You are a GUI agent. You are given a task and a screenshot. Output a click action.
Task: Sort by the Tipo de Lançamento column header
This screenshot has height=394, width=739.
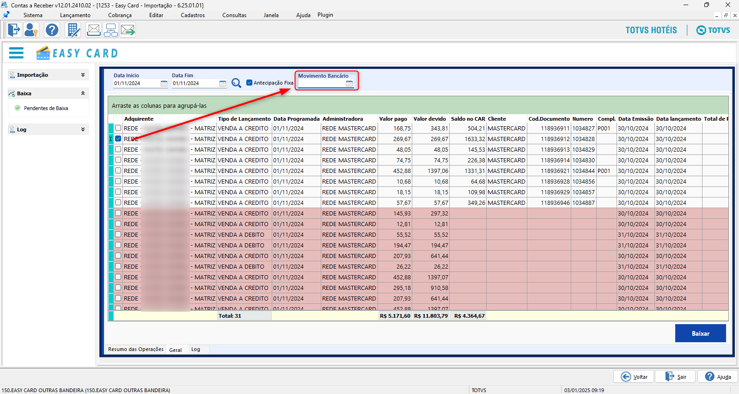pos(244,119)
